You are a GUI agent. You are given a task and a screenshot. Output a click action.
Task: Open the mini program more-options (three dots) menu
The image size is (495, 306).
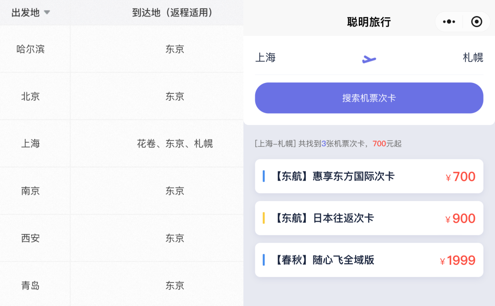(449, 22)
